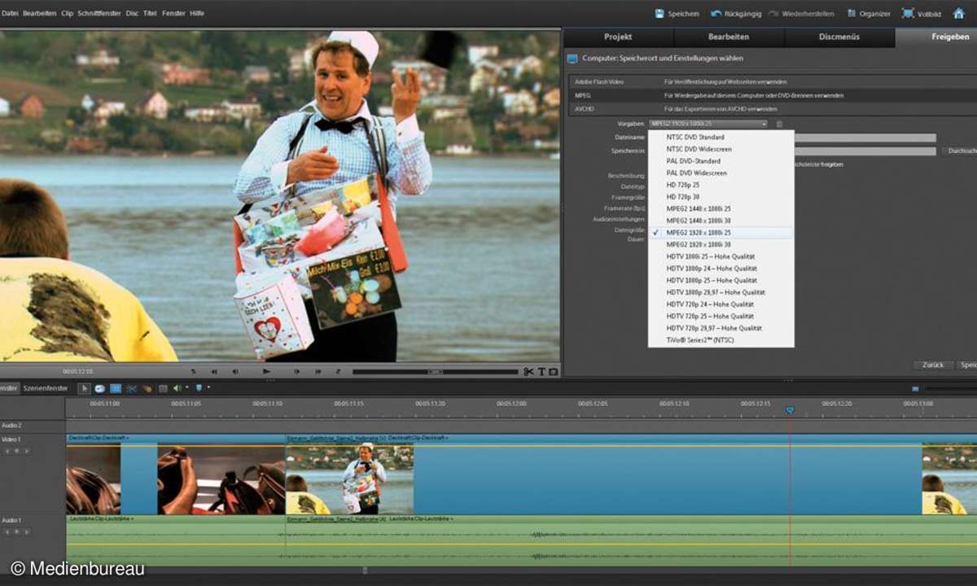Click the timeline playhead marker

790,410
